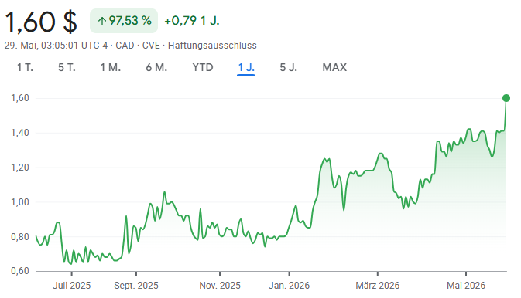Click the 1,60 y-axis value
The height and width of the screenshot is (298, 521).
[20, 98]
